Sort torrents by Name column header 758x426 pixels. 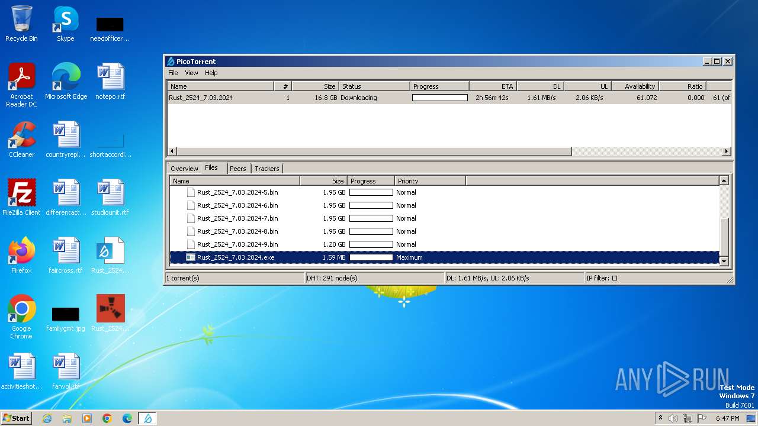point(220,86)
